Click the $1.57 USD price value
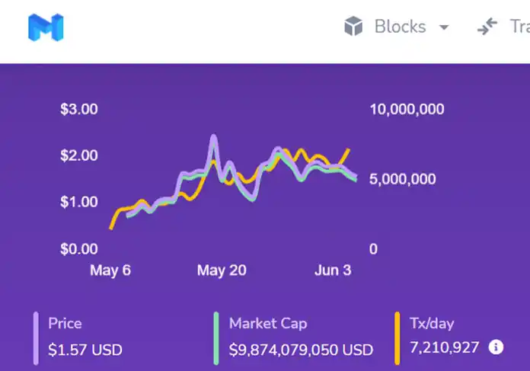Screen dimensions: 530x371 85,350
